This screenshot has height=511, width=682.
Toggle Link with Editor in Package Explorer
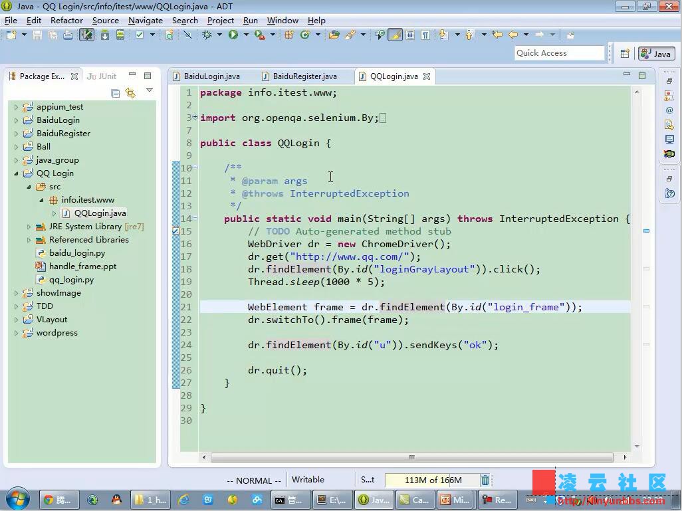pyautogui.click(x=130, y=93)
